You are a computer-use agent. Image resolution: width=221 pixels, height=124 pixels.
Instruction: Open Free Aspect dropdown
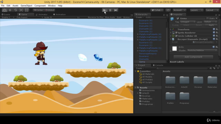click(x=30, y=17)
